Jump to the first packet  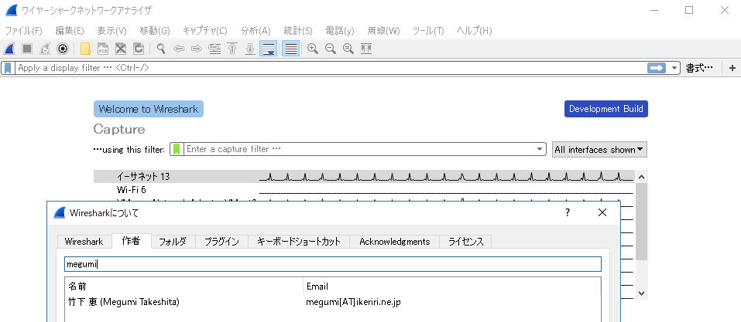point(232,49)
